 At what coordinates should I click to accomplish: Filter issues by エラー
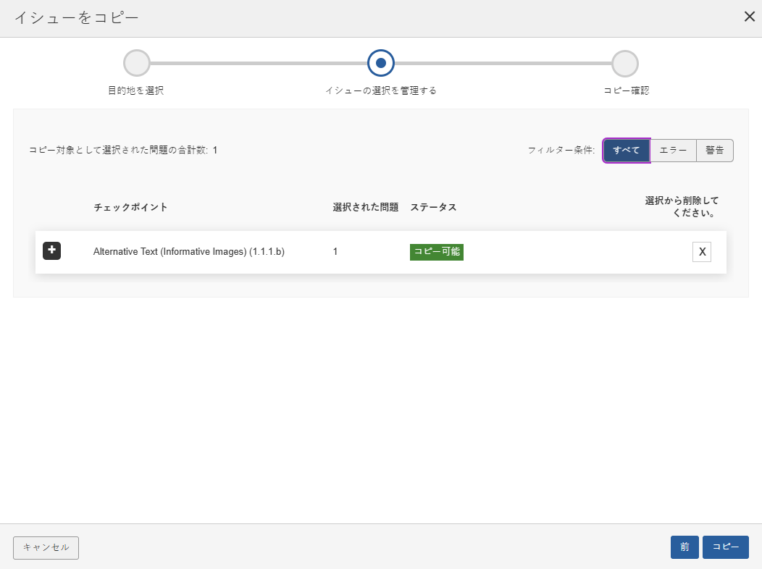(673, 151)
